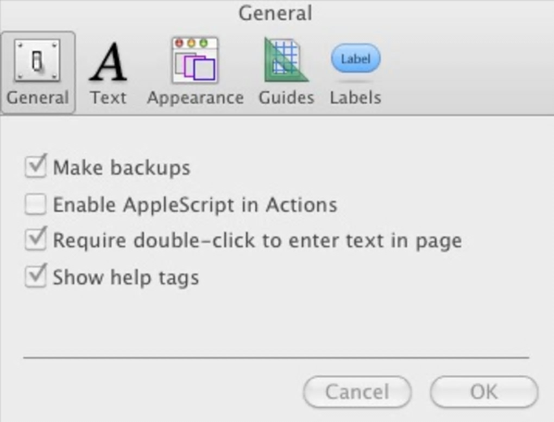Click the "Show help tags" label text
The image size is (554, 422).
pyautogui.click(x=125, y=278)
